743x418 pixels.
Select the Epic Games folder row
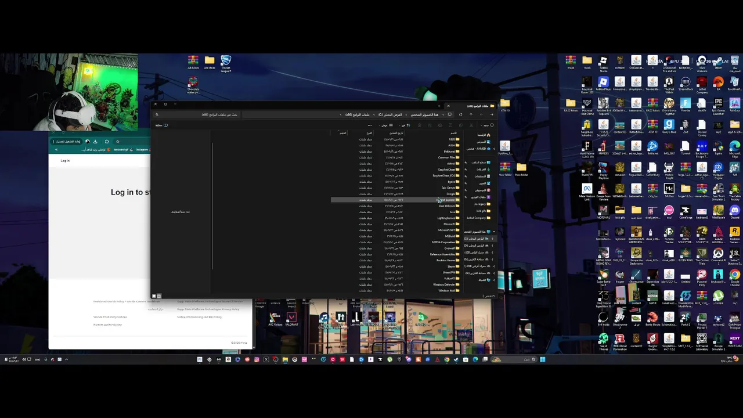395,188
